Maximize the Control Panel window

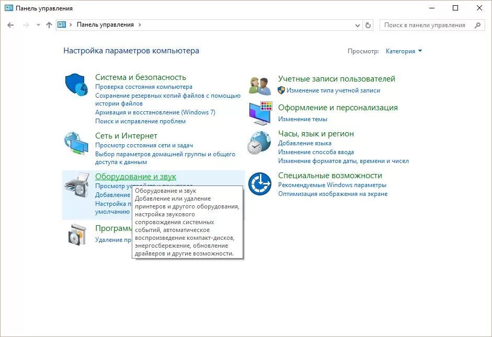pos(455,8)
